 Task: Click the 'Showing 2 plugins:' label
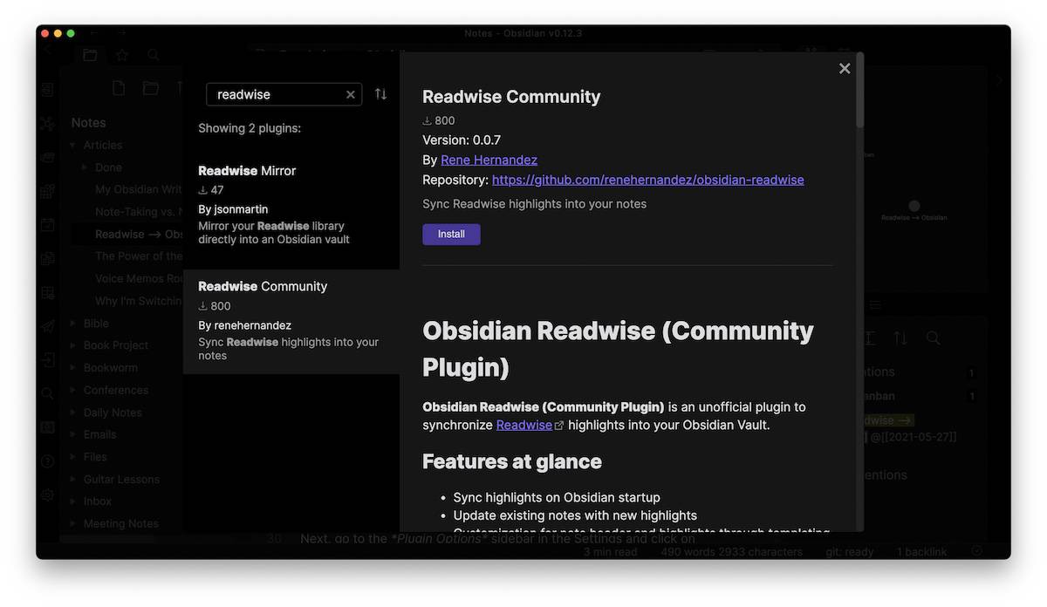[250, 128]
